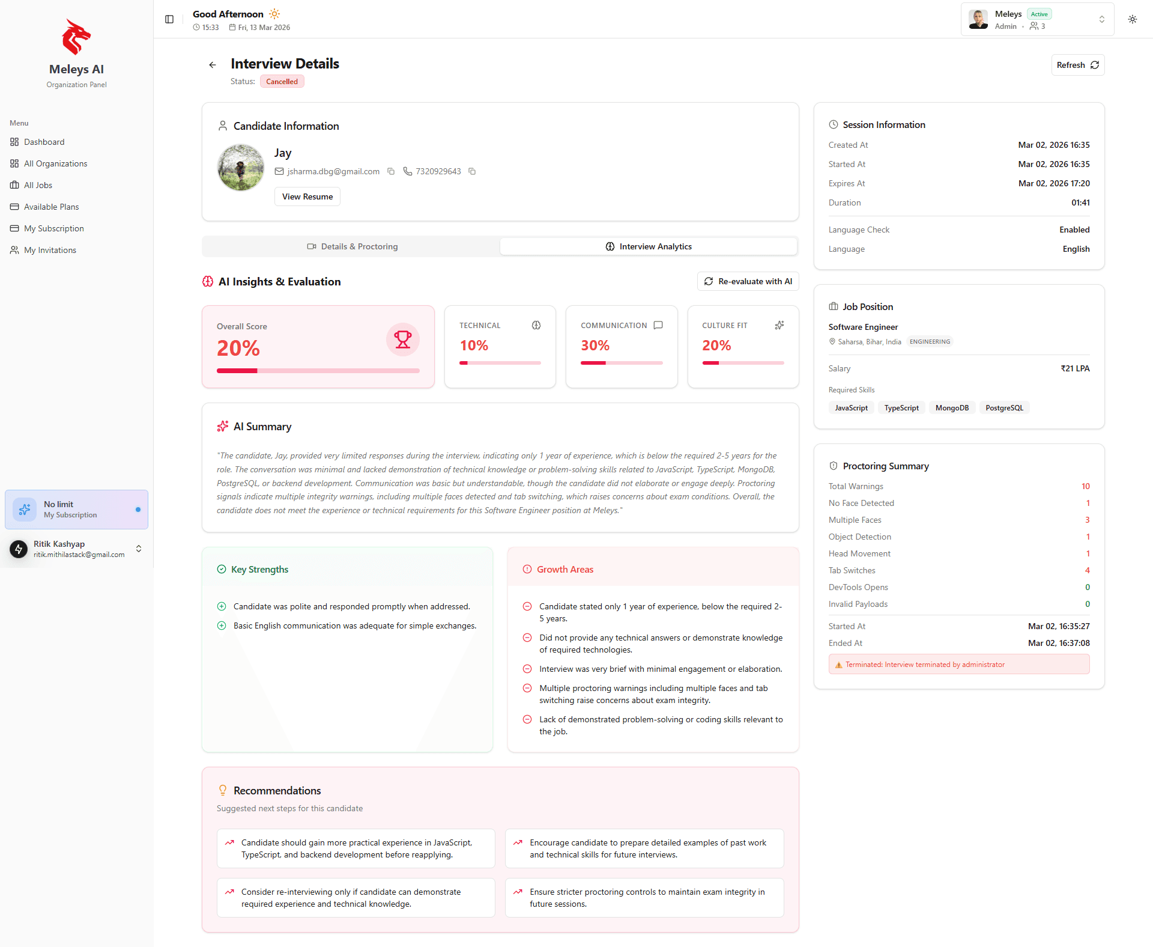Image resolution: width=1153 pixels, height=947 pixels.
Task: Switch to Details & Proctoring tab
Action: [x=352, y=246]
